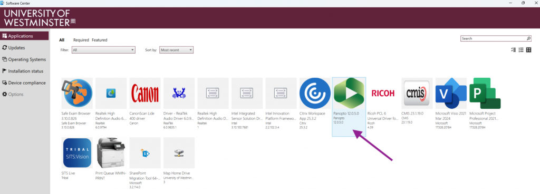This screenshot has width=540, height=194.
Task: Restore down the Software Center window
Action: (523, 3)
